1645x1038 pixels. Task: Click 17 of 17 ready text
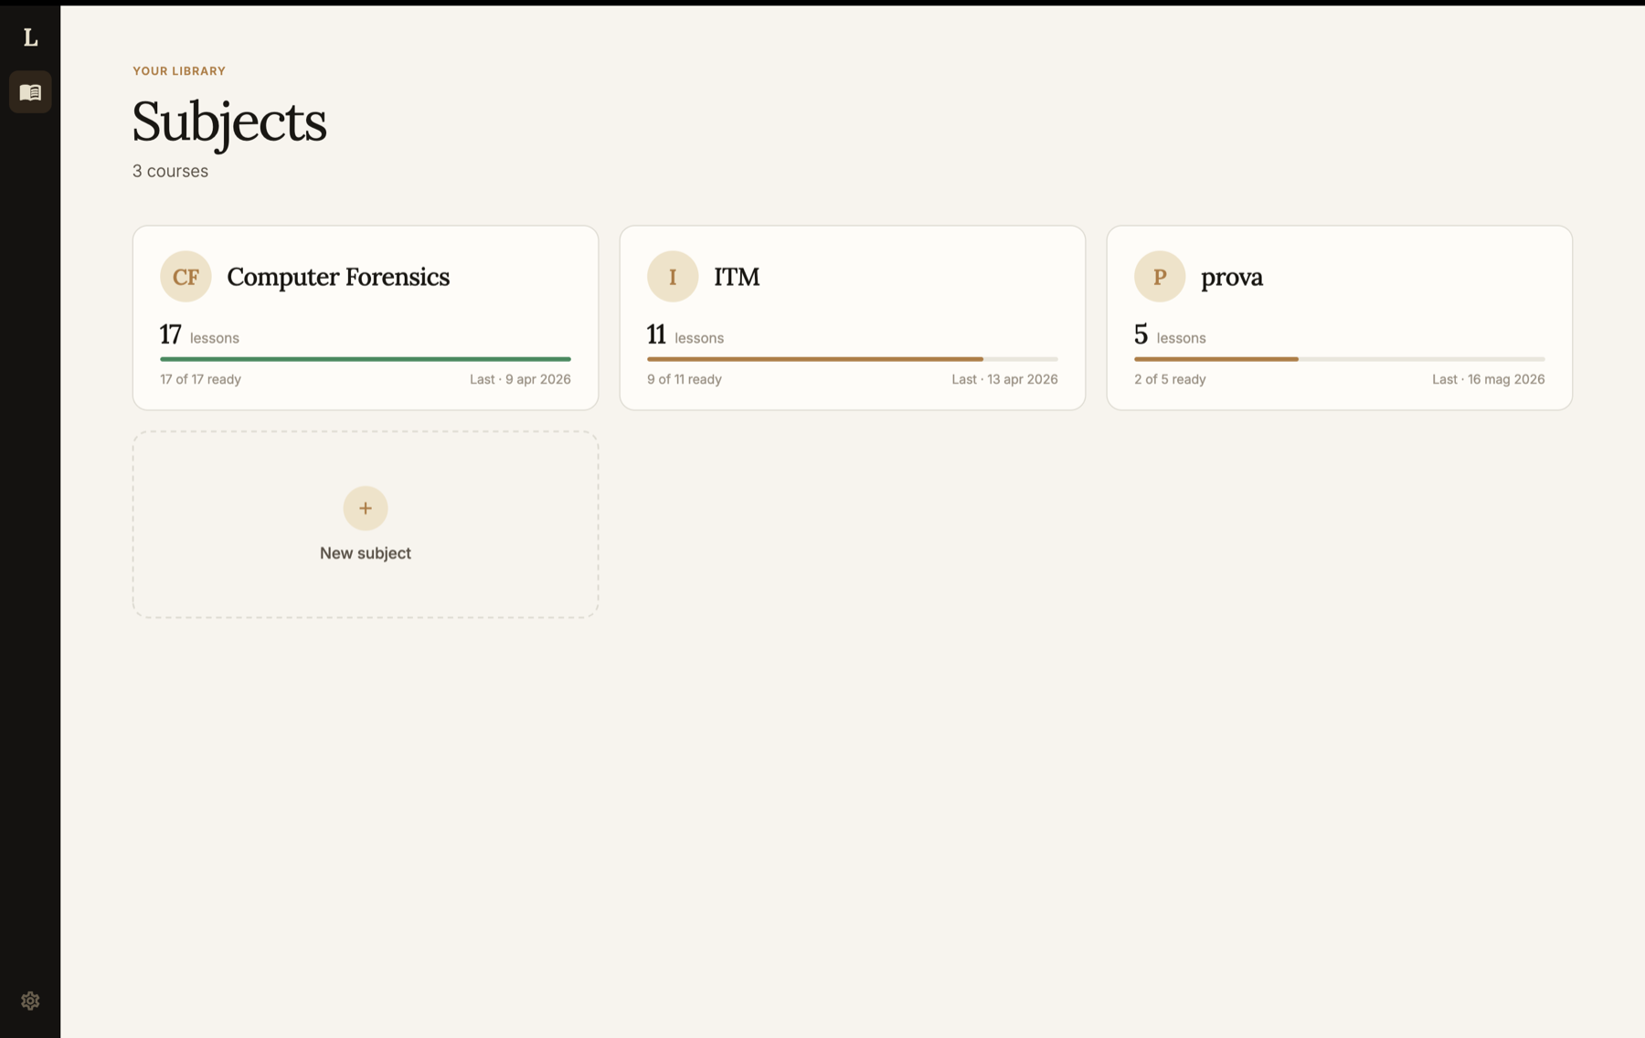pos(200,379)
